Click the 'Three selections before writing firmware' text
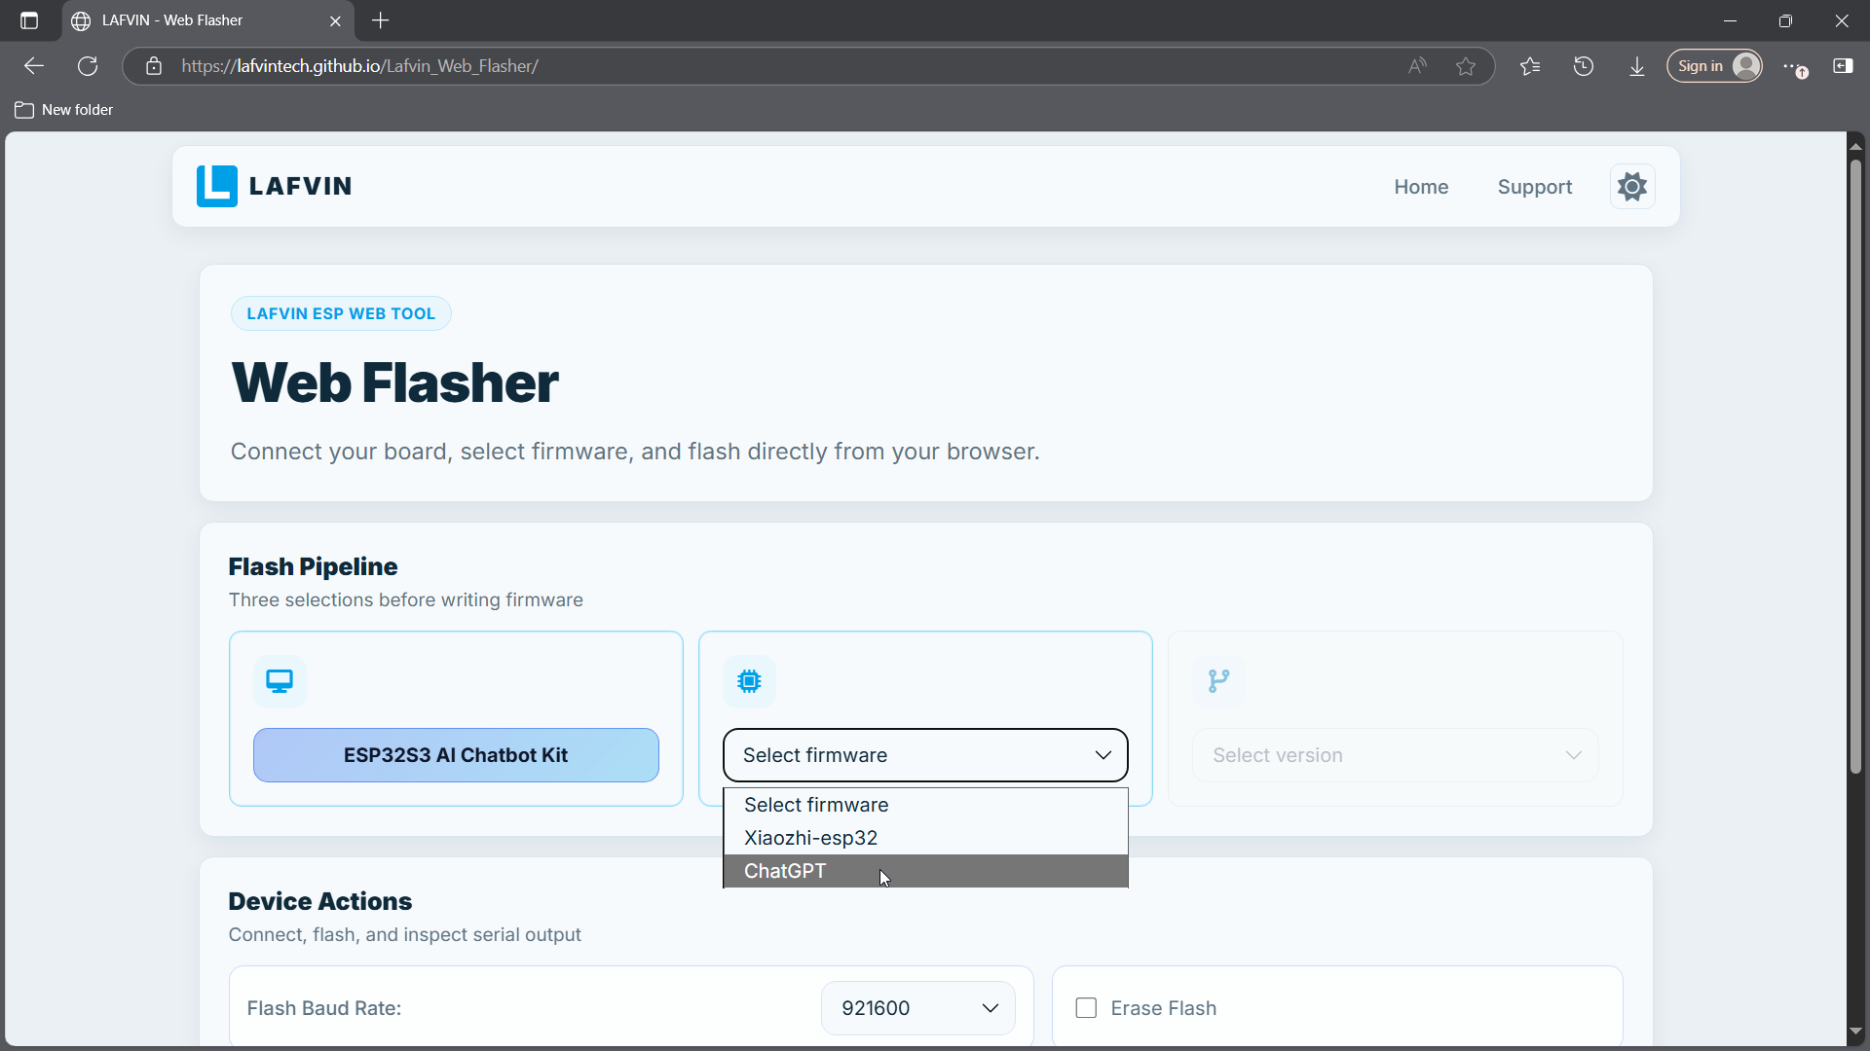The width and height of the screenshot is (1870, 1051). pyautogui.click(x=406, y=599)
